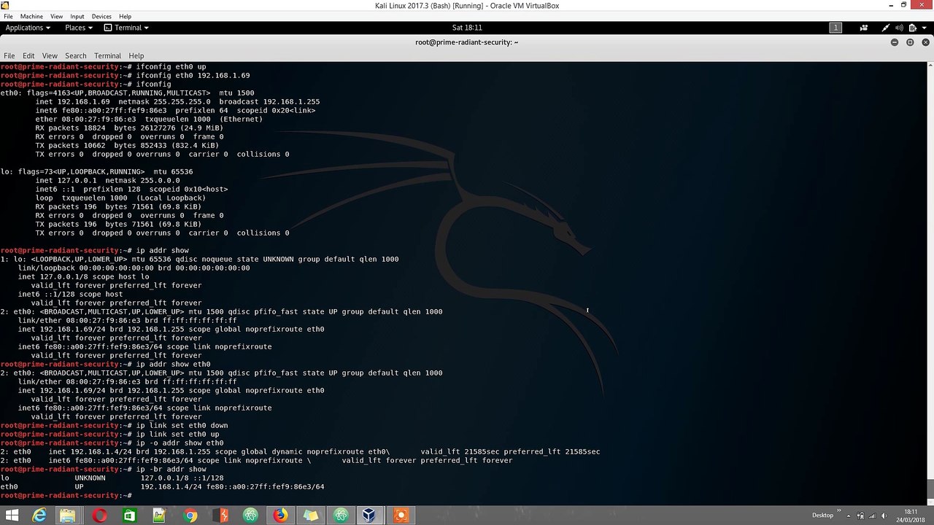934x525 pixels.
Task: Click the screen recorder icon in Kali panel
Action: point(864,28)
